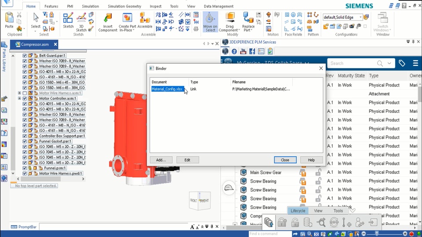Start a new Sketch
This screenshot has width=422, height=237.
(68, 20)
